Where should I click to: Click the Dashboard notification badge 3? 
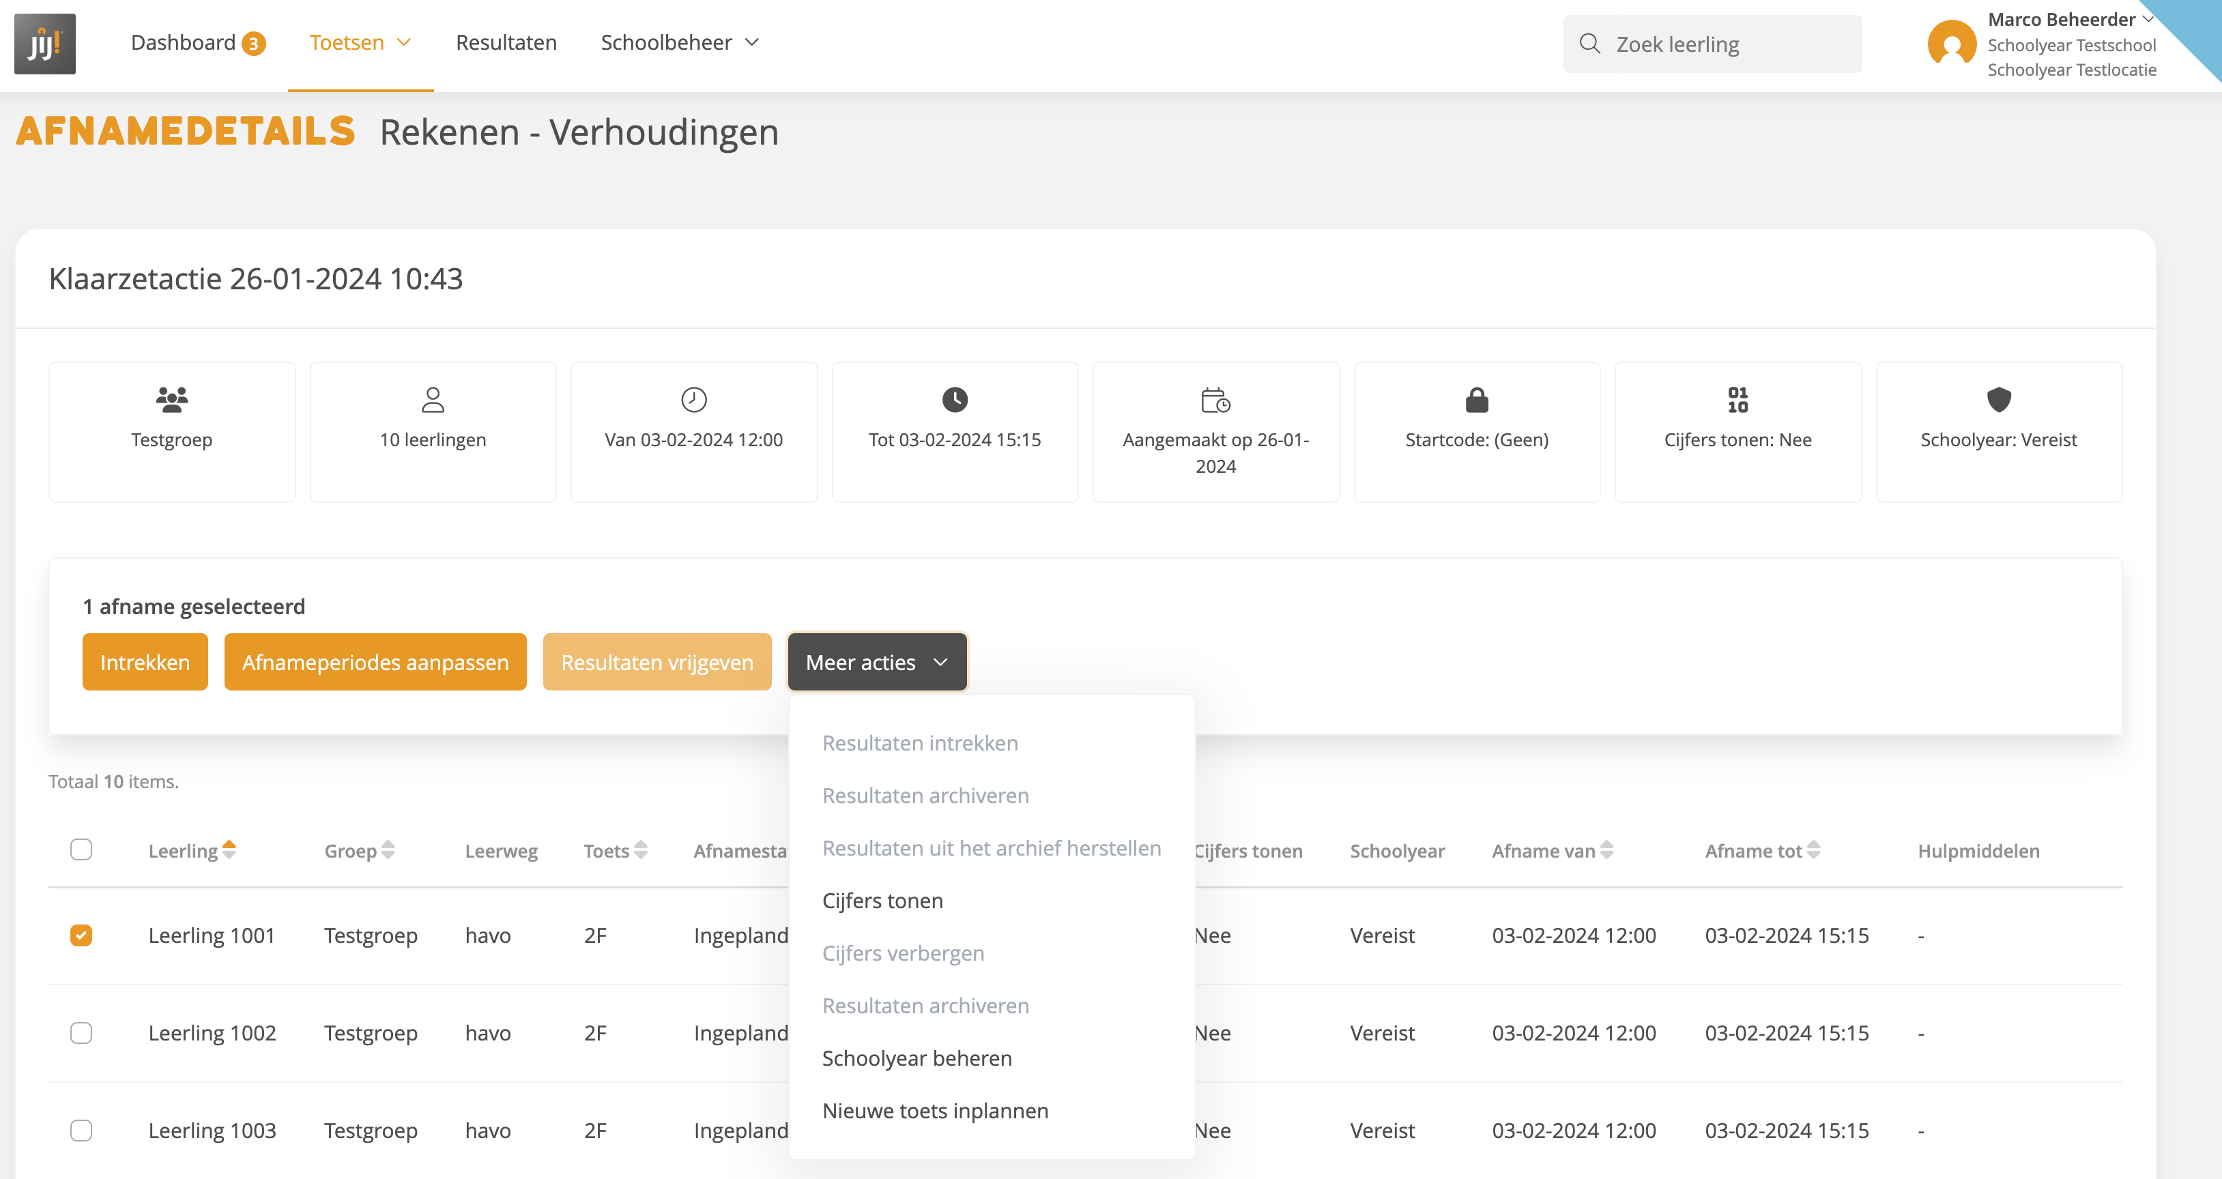(x=254, y=43)
